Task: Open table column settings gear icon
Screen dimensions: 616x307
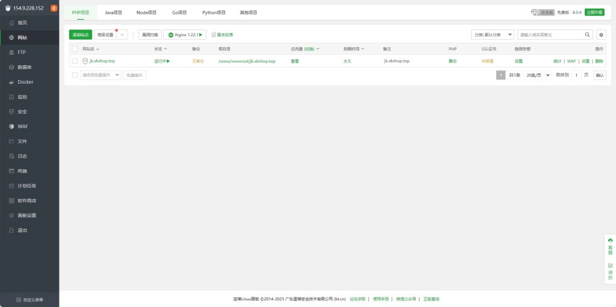Action: 601,35
